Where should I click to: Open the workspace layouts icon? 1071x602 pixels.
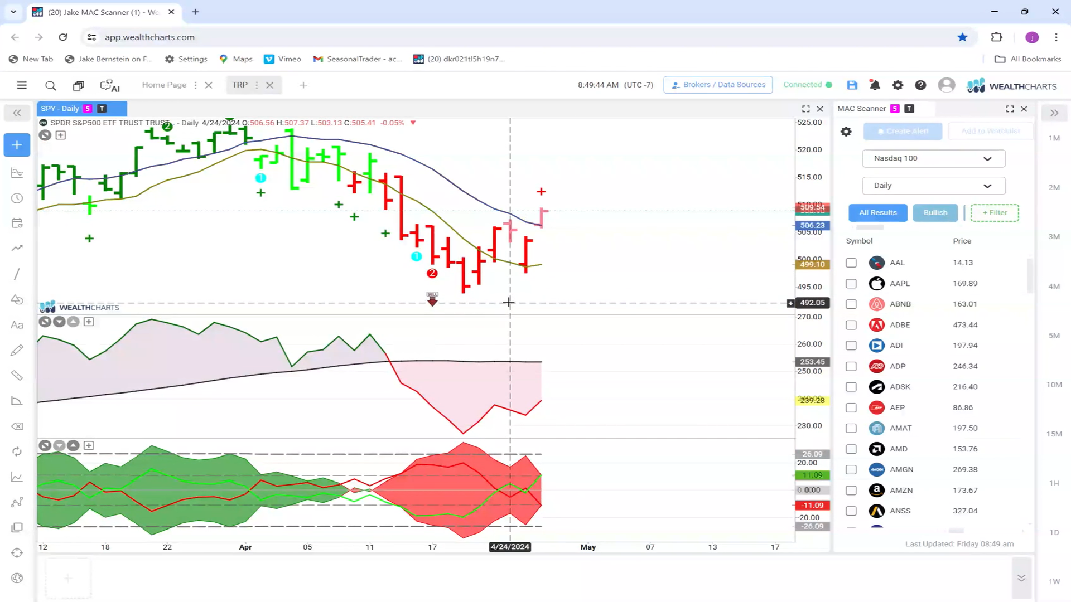(79, 85)
